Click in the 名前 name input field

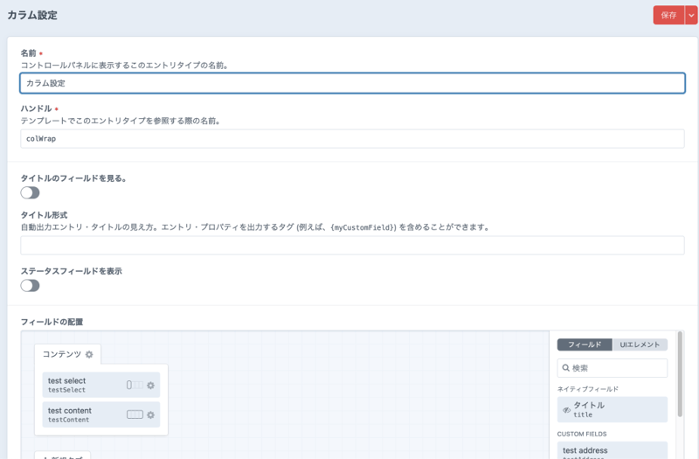[x=352, y=83]
